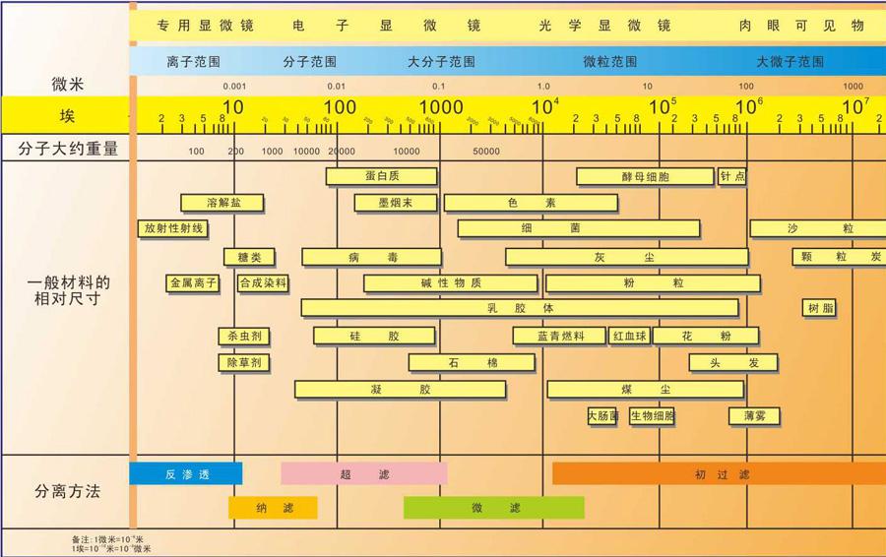This screenshot has width=886, height=557.
Task: Select the green 微滤 bar
Action: pyautogui.click(x=493, y=508)
